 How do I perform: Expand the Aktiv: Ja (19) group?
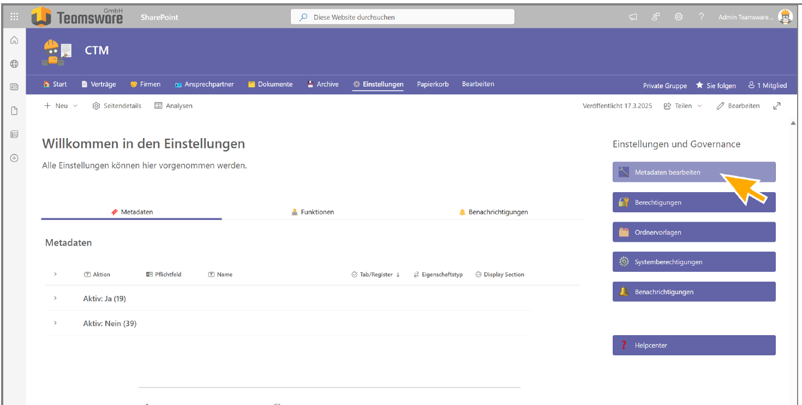(x=55, y=299)
